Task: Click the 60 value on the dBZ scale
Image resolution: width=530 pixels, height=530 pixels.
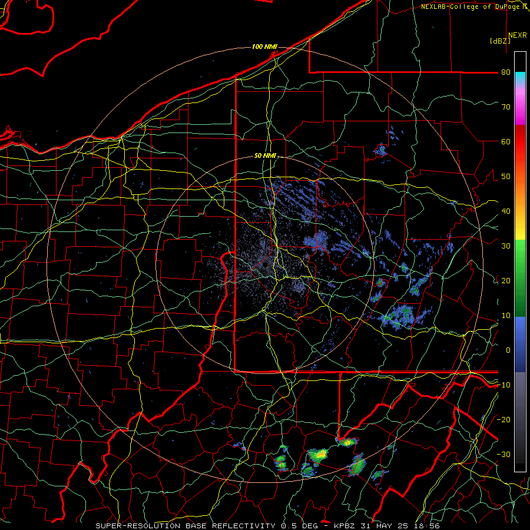Action: pyautogui.click(x=506, y=141)
